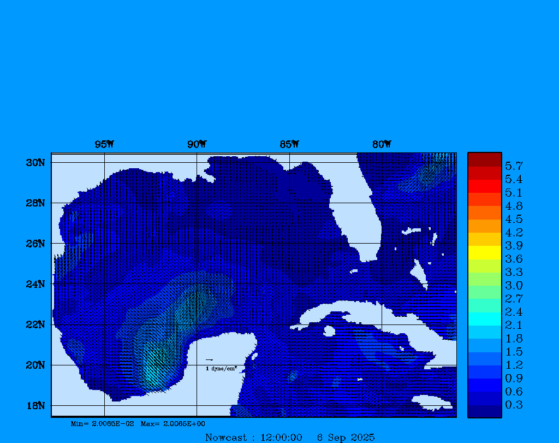Viewport: 559px width, 443px height.
Task: Click the Nowcast 12:00:00 timestamp text
Action: (253, 437)
